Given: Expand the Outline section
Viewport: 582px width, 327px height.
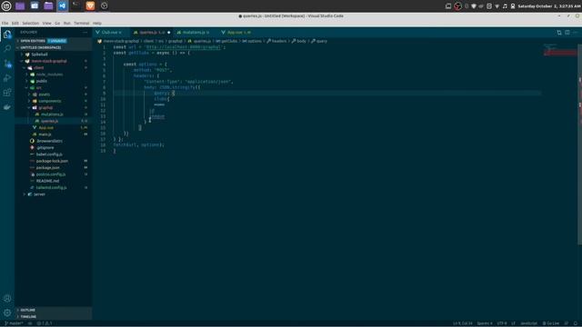Looking at the screenshot, I should pyautogui.click(x=53, y=310).
